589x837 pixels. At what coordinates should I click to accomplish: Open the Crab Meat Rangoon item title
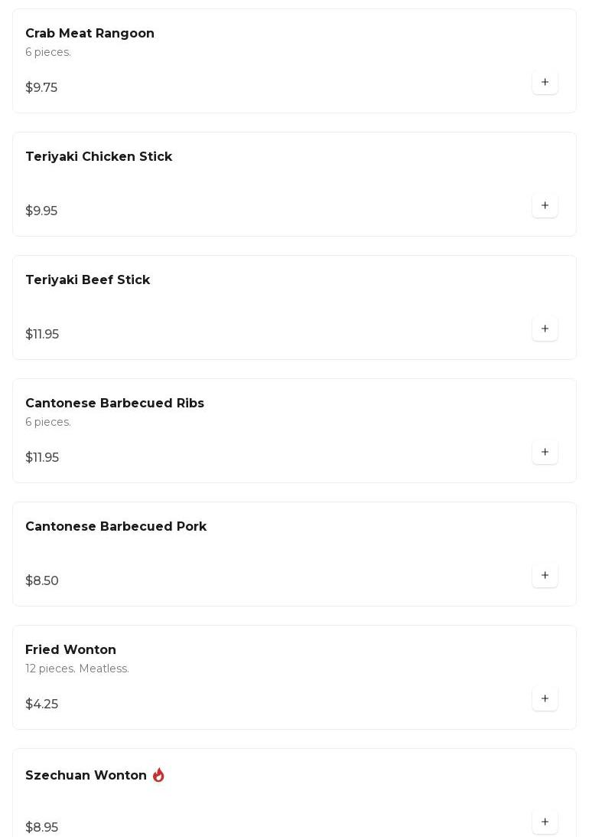89,34
